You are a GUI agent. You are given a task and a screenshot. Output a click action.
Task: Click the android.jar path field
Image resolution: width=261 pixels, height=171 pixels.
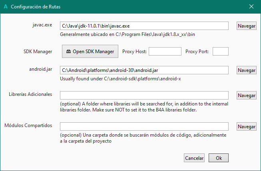[144, 70]
